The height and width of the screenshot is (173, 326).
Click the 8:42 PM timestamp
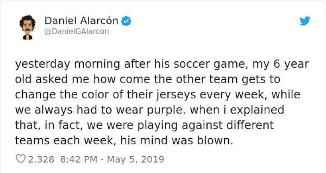click(77, 159)
